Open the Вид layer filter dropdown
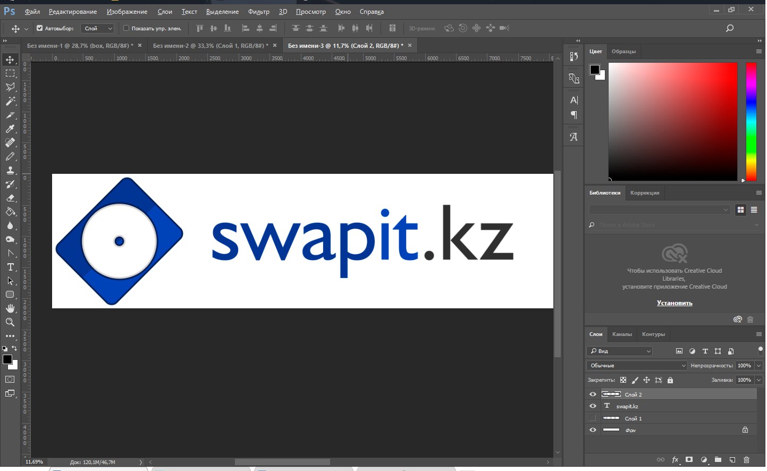The width and height of the screenshot is (767, 471). click(x=619, y=351)
